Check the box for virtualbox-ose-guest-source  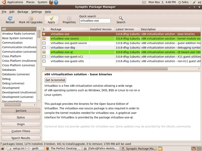click(x=44, y=43)
